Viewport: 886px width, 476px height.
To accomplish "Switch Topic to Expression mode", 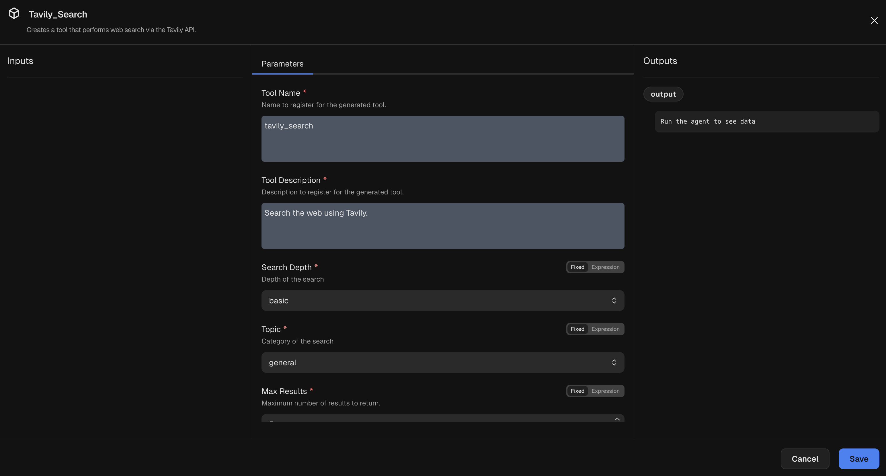I will pyautogui.click(x=605, y=329).
